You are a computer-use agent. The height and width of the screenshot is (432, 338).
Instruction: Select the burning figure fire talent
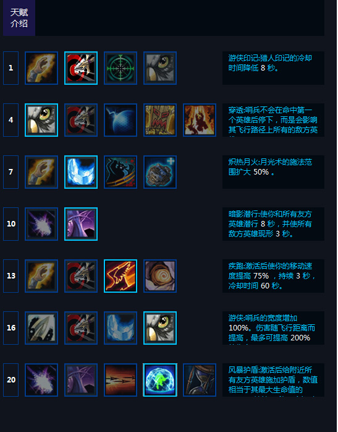(x=200, y=120)
